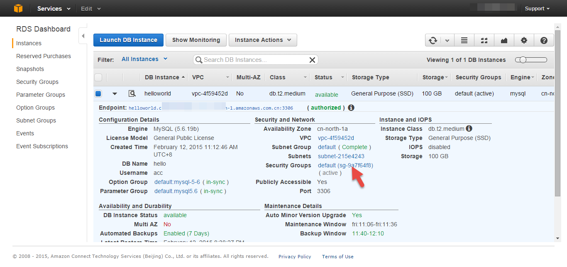The height and width of the screenshot is (267, 567).
Task: Click the Enabled (7 Days) backups value
Action: point(186,233)
